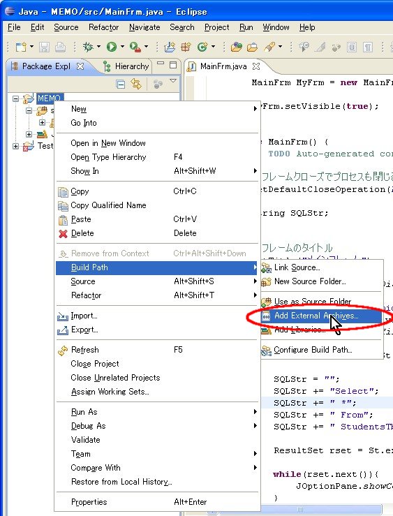This screenshot has width=393, height=516.
Task: Collapse the MEMO project tree node
Action: 15,98
